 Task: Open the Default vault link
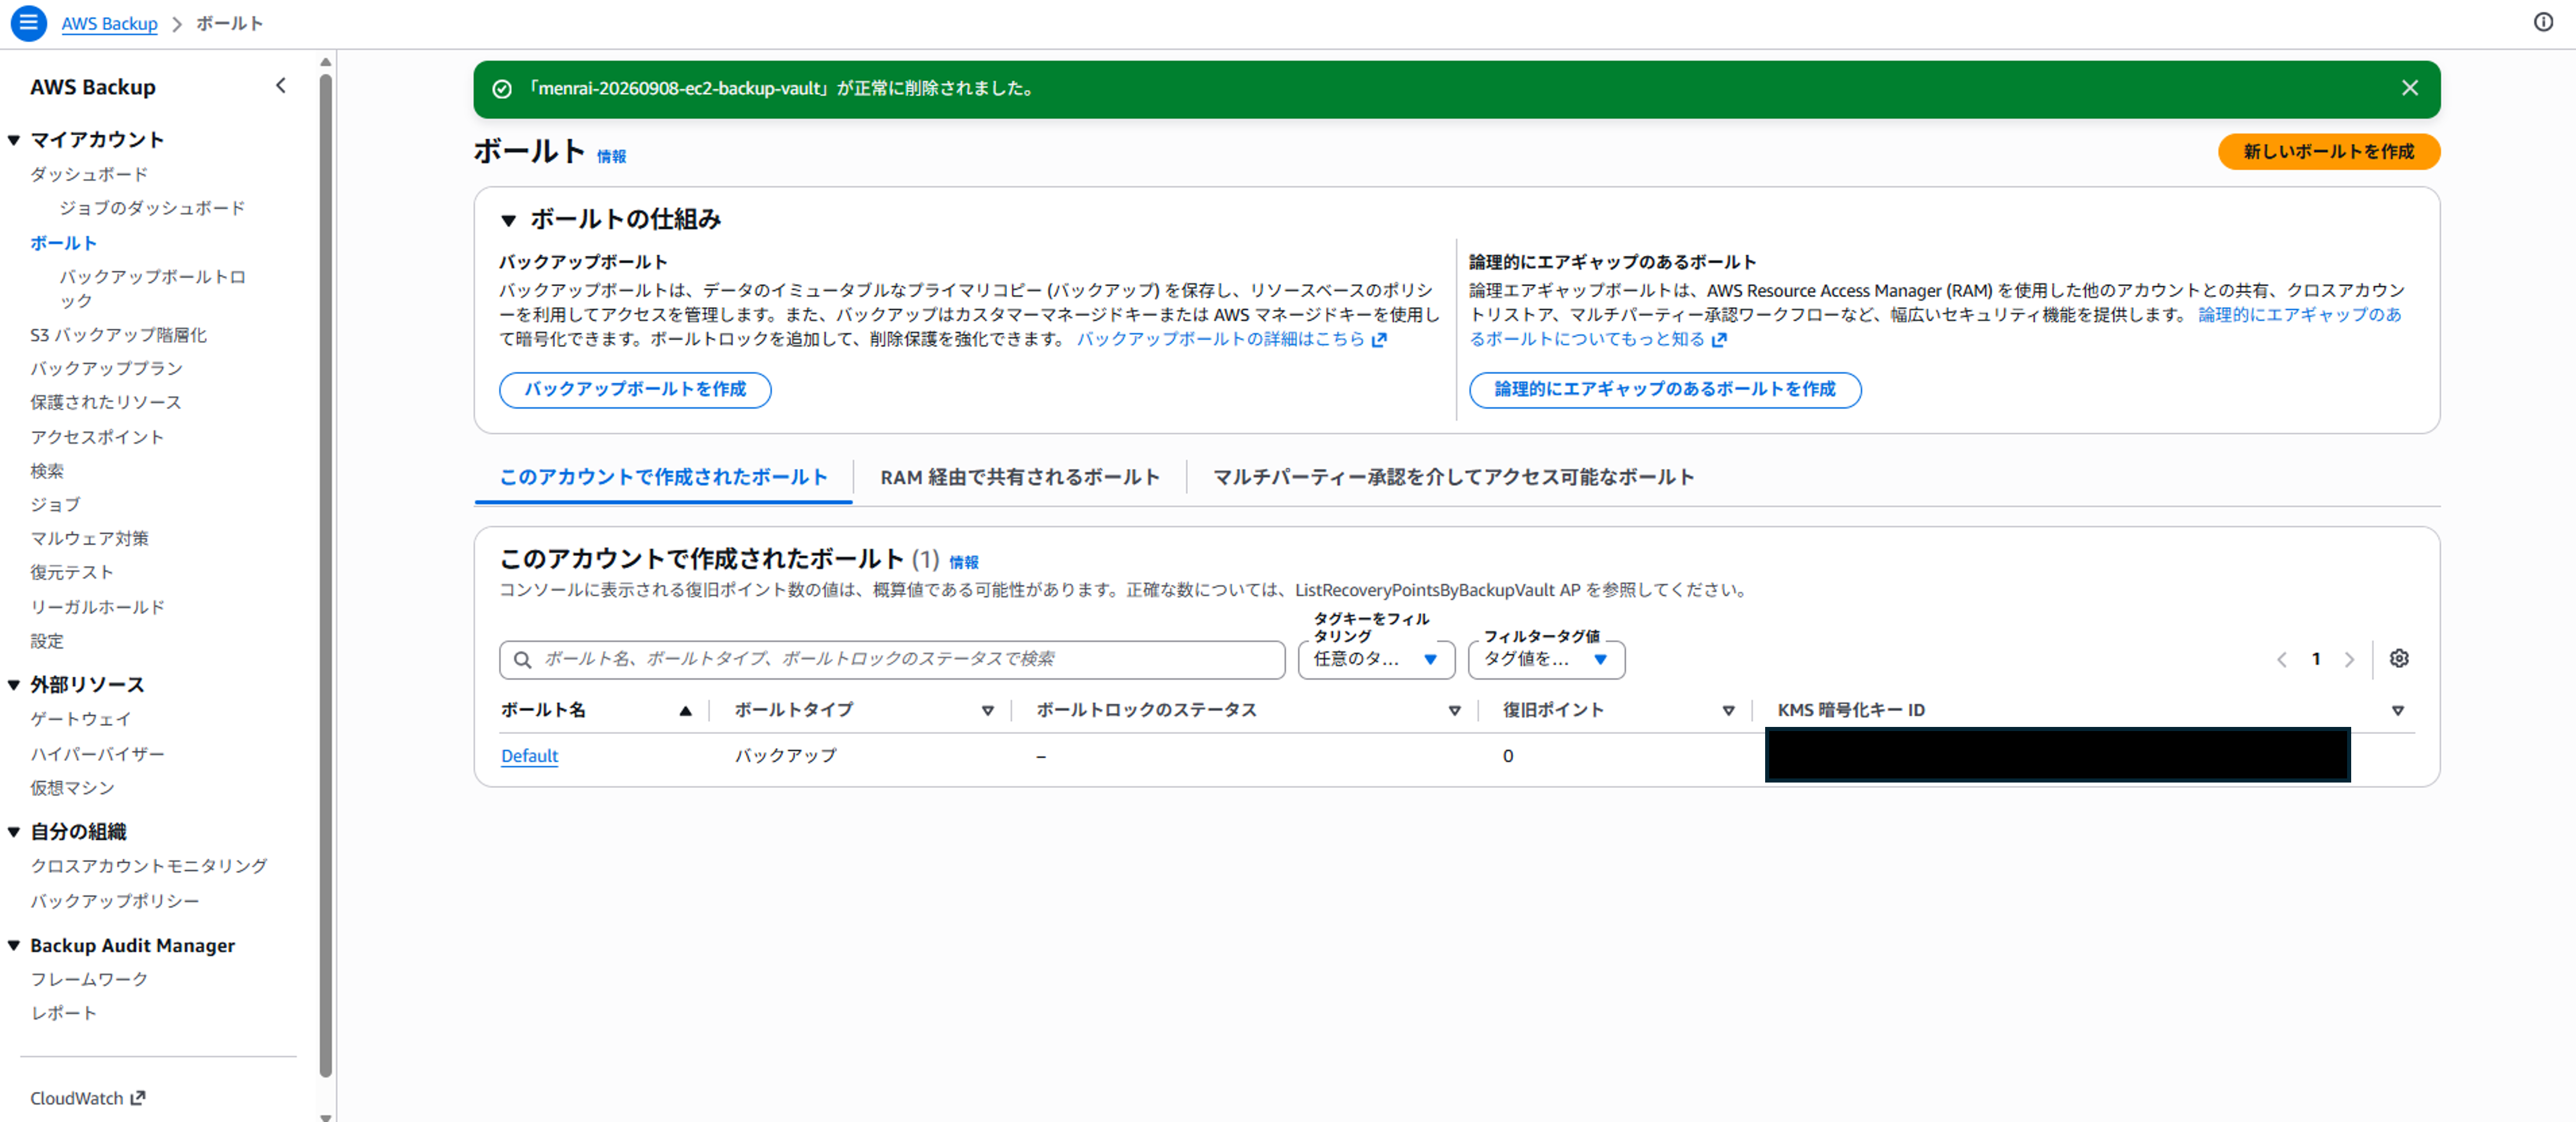529,756
